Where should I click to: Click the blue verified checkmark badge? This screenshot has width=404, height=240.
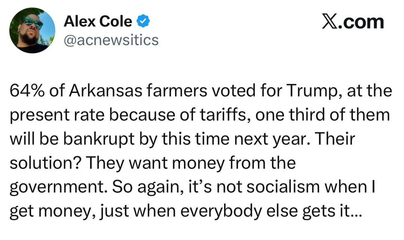point(143,22)
